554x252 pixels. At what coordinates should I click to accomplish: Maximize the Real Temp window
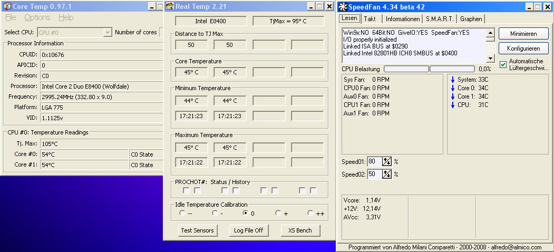(x=320, y=6)
